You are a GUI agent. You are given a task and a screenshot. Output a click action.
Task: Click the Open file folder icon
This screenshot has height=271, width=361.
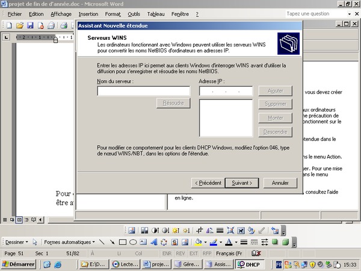coord(20,25)
